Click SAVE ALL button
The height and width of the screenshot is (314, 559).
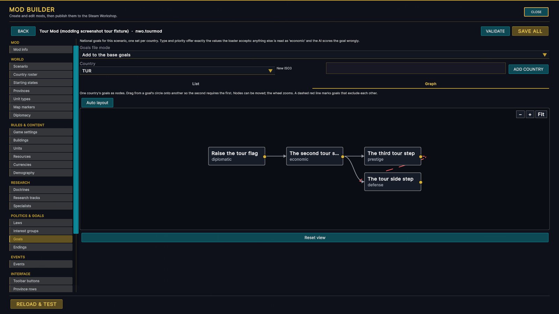point(530,31)
